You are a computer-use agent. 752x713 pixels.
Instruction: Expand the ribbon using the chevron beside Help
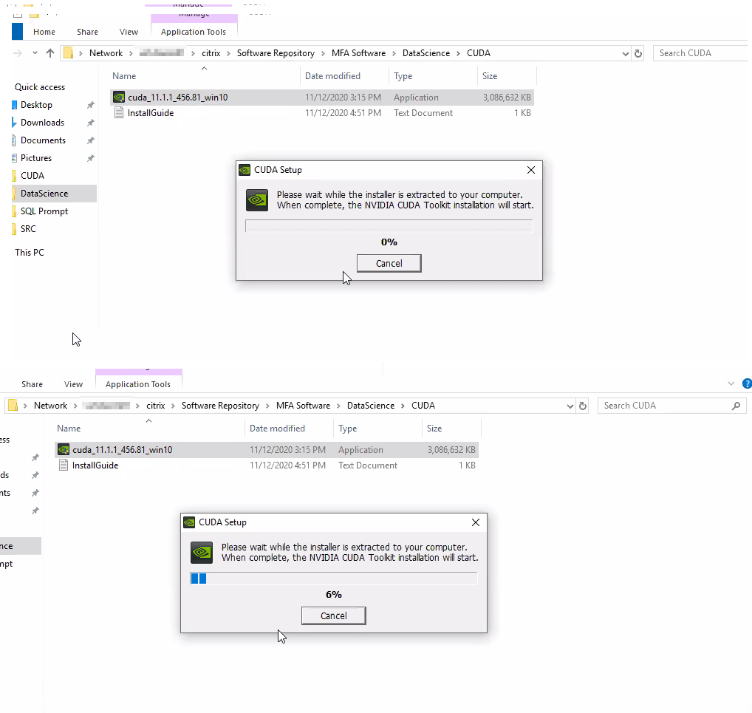(x=731, y=383)
